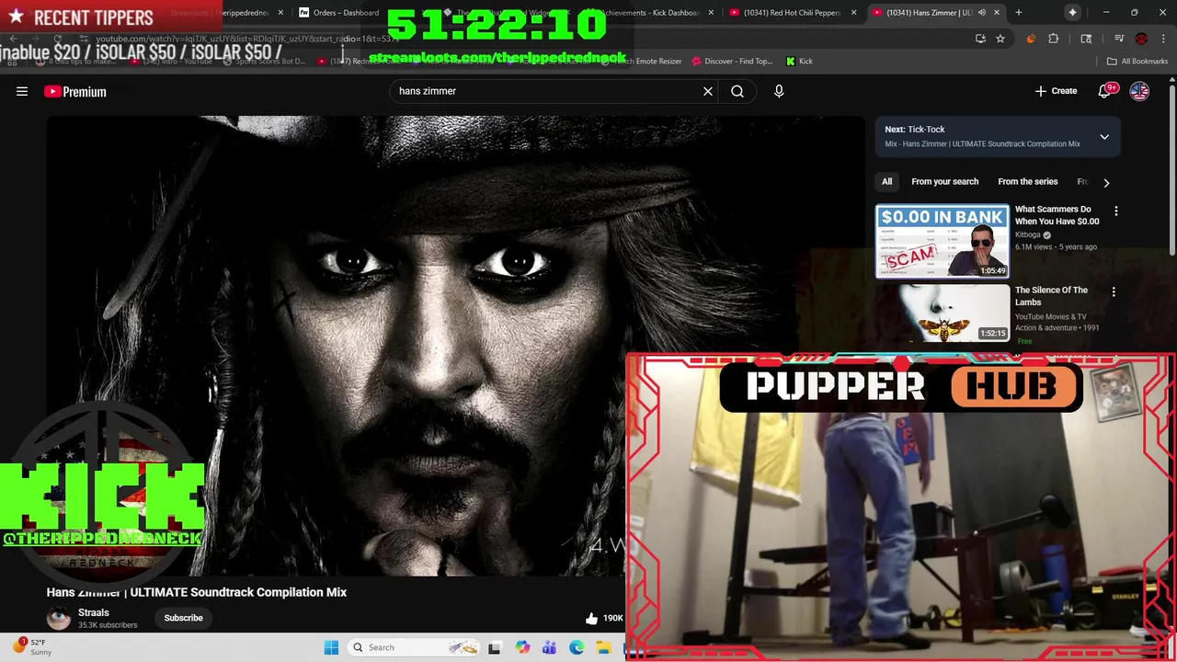Click the YouTube search magnifier button
This screenshot has height=662, width=1177.
(737, 91)
